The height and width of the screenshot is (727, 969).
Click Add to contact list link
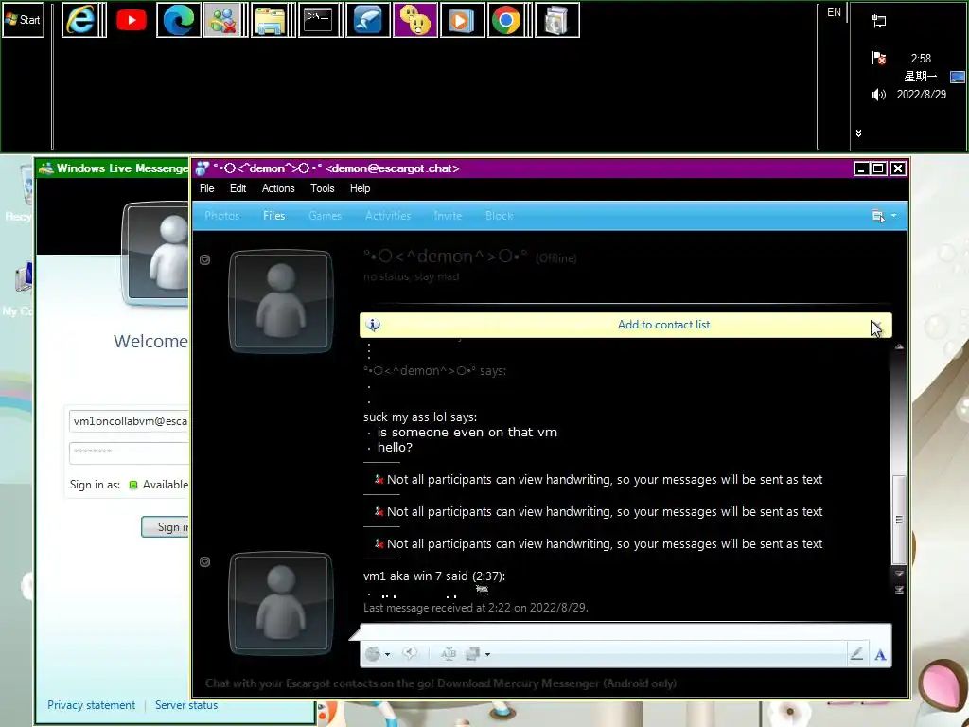(663, 325)
